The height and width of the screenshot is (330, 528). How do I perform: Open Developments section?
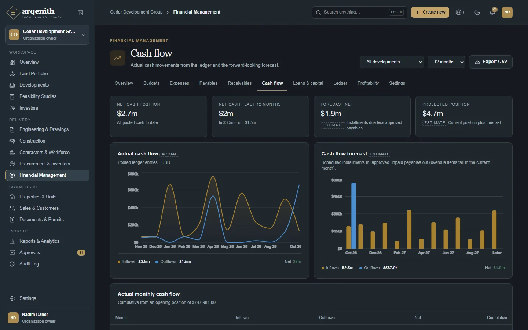[x=47, y=85]
